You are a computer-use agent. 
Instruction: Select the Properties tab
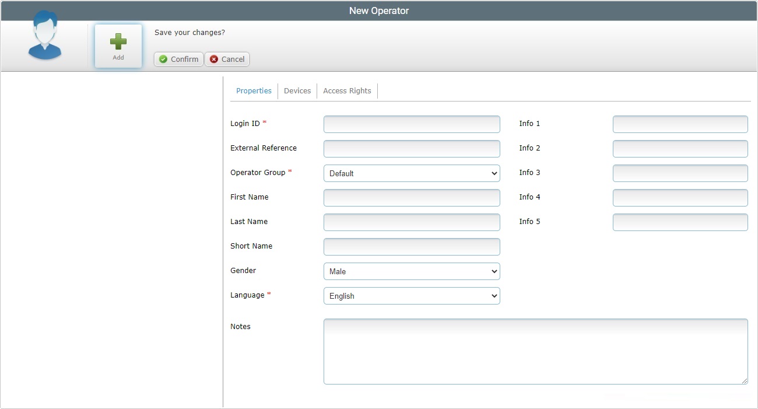pyautogui.click(x=254, y=91)
